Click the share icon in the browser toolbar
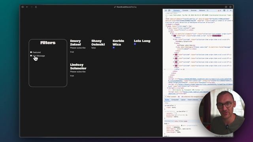Image resolution: width=253 pixels, height=142 pixels. [x=226, y=7]
